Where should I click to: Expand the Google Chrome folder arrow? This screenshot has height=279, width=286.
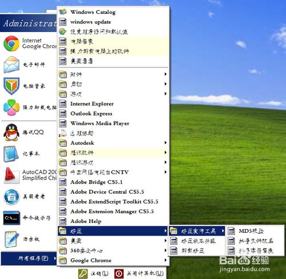click(x=166, y=260)
